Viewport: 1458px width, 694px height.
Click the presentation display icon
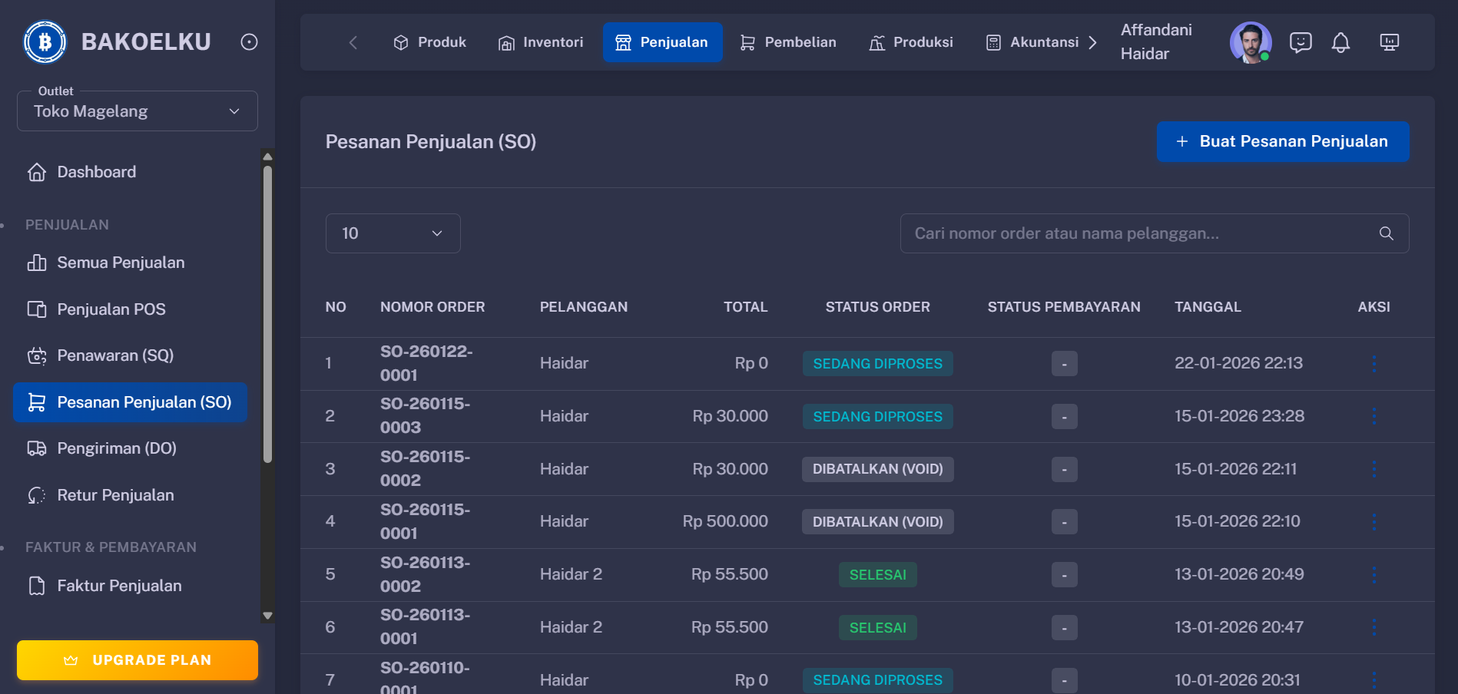click(x=1390, y=42)
